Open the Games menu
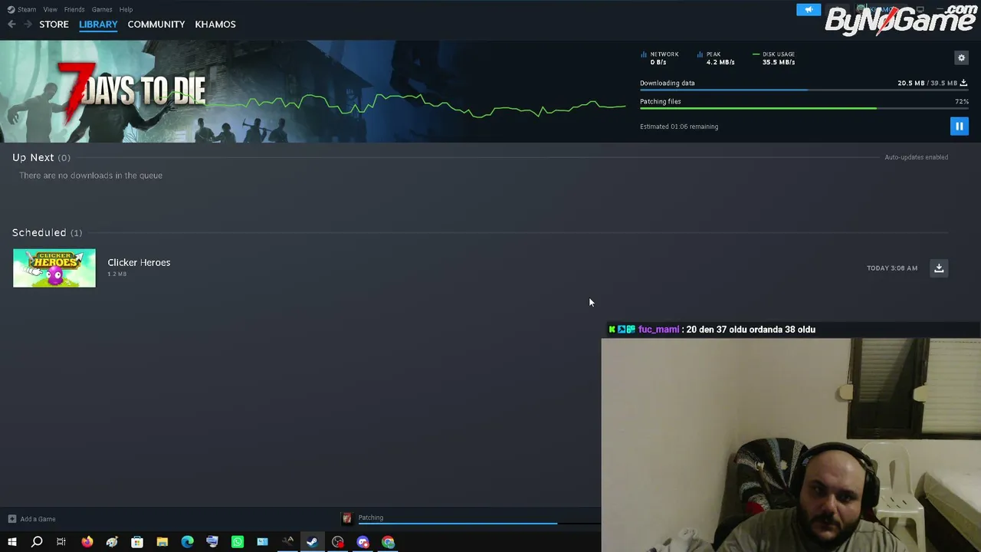Screen dimensions: 981x552 pos(102,9)
